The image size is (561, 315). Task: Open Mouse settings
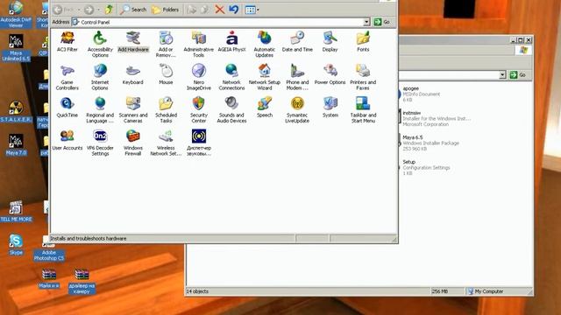point(166,74)
